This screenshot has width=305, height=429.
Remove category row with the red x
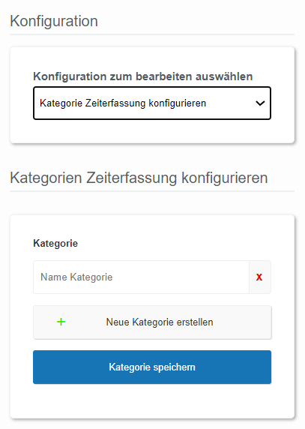pyautogui.click(x=259, y=277)
